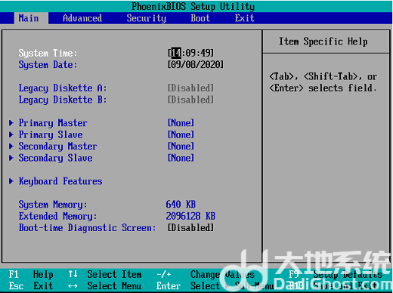Toggle Legacy Diskette A Disabled value
393x293 pixels.
190,88
